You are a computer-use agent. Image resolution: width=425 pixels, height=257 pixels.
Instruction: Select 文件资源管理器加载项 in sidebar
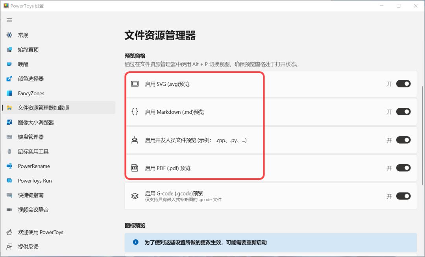click(59, 108)
